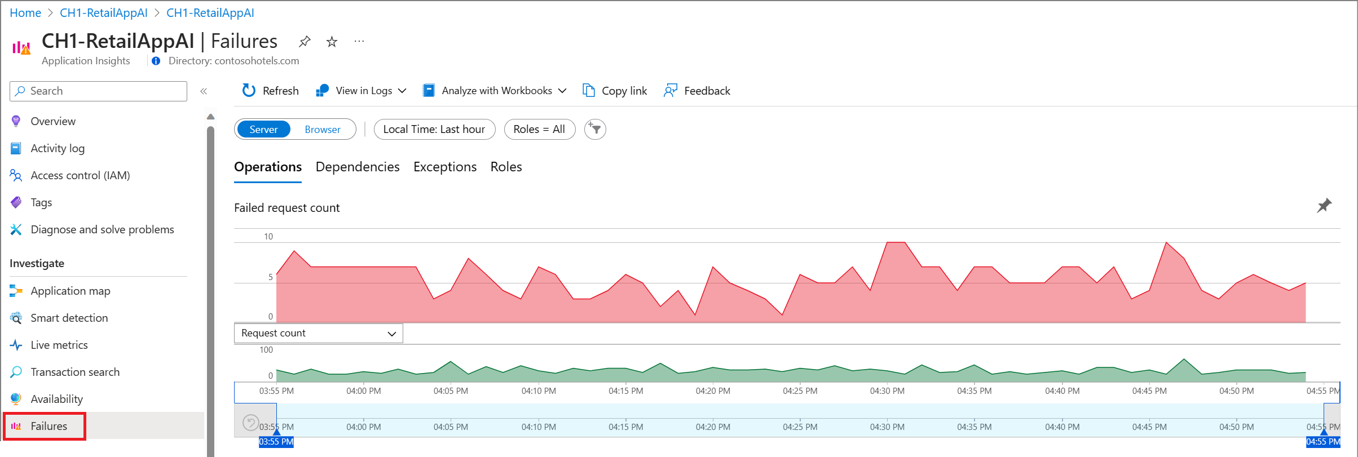This screenshot has width=1358, height=457.
Task: Open Live metrics in the sidebar
Action: pyautogui.click(x=59, y=345)
